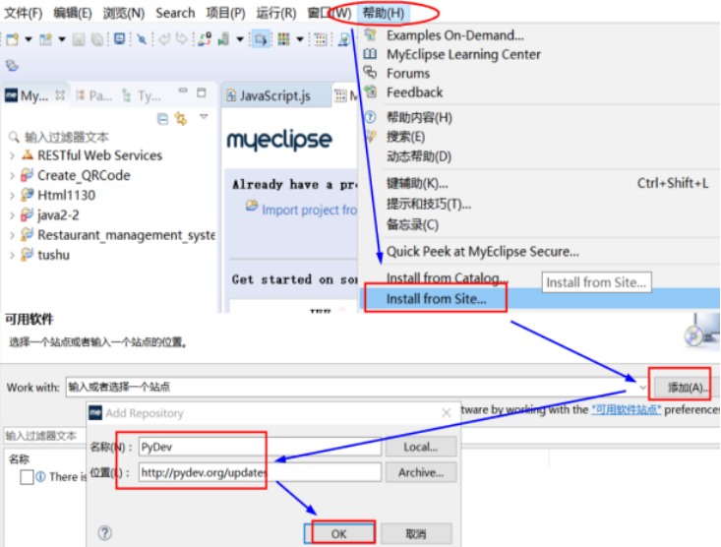Click the dashboard window toolbar icon
Screen dimensions: 721x547
coord(321,40)
